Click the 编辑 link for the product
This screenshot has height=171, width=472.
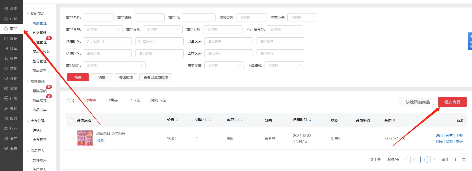click(x=439, y=136)
